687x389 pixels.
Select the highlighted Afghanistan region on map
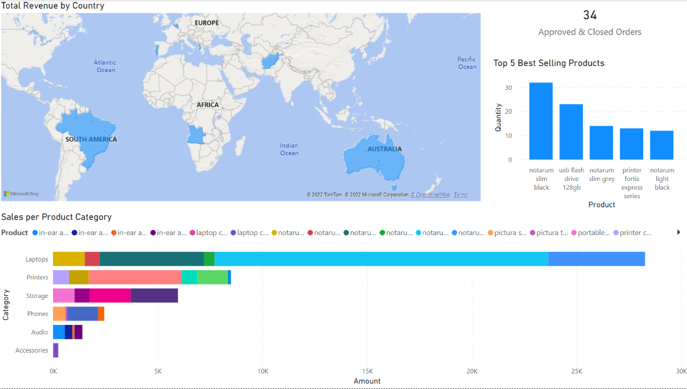(x=270, y=62)
